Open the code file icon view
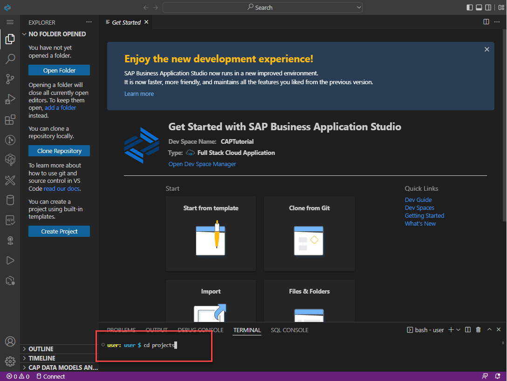507x381 pixels. point(10,220)
